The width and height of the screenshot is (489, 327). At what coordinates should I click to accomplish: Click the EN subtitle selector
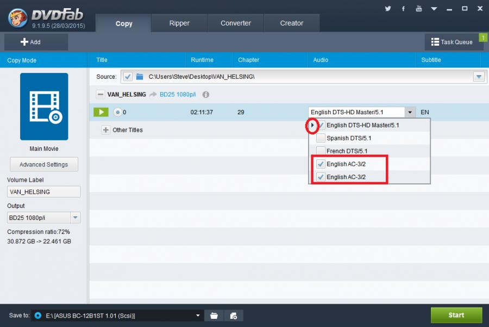[425, 112]
